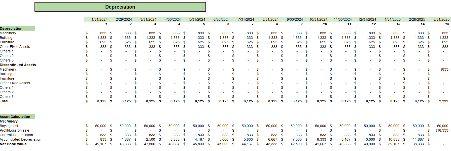Click the 11,667 Accumulated Depreciation cell

pyautogui.click(x=418, y=139)
